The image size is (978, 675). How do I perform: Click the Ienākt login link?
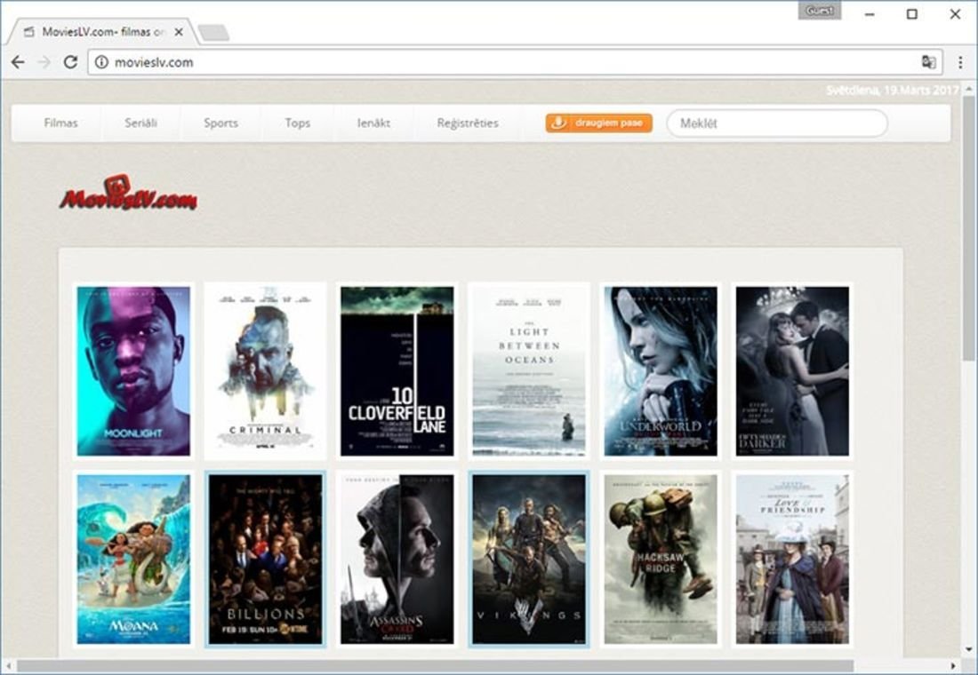[x=374, y=123]
